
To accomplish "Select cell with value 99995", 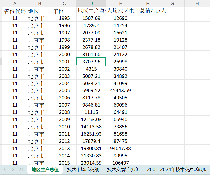I will (x=120, y=155).
